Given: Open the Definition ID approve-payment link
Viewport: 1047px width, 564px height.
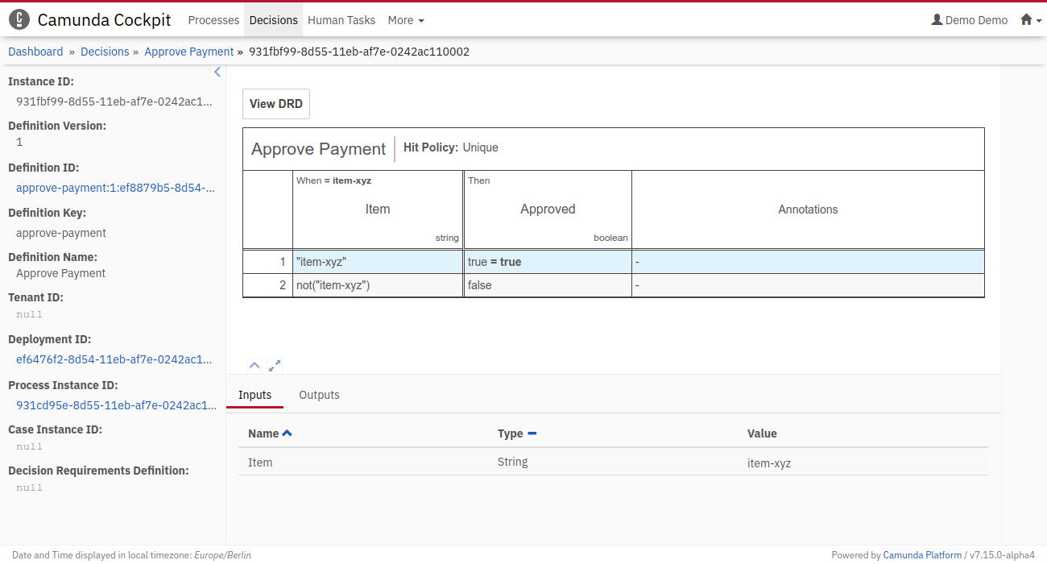Looking at the screenshot, I should (116, 188).
